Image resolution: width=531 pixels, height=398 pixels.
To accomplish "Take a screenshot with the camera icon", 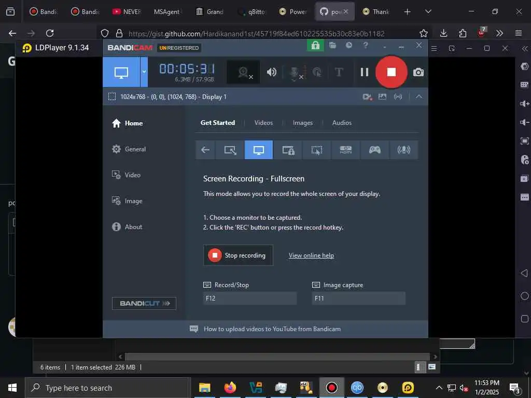I will [418, 72].
